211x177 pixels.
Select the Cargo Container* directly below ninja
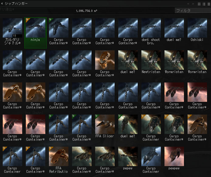point(36,64)
